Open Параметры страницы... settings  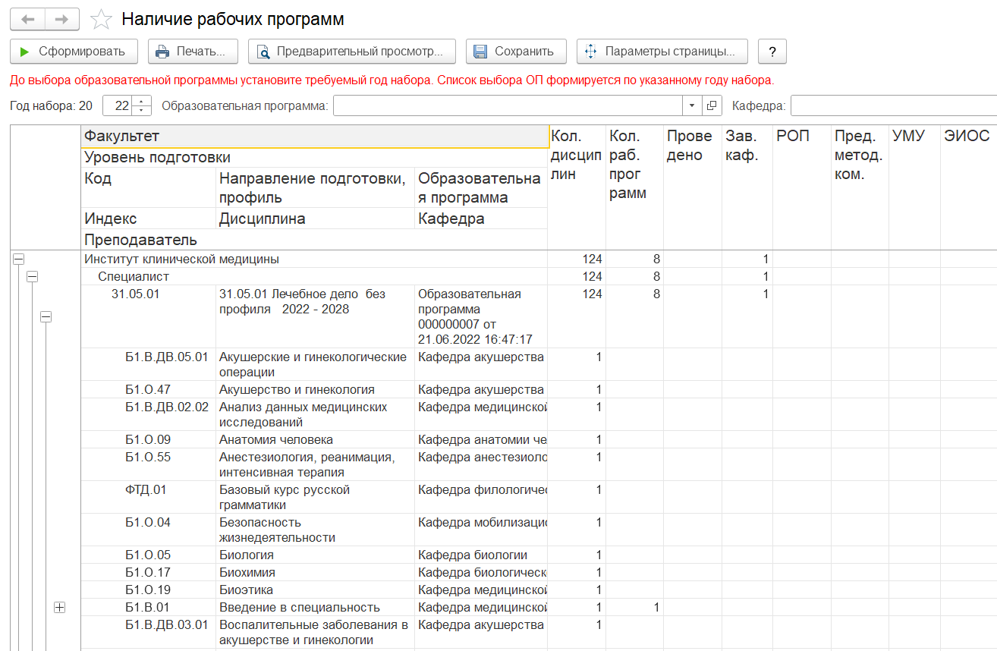pos(662,52)
